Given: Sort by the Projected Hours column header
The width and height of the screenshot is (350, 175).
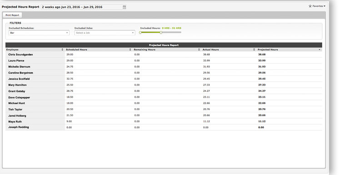Looking at the screenshot, I should (x=289, y=50).
